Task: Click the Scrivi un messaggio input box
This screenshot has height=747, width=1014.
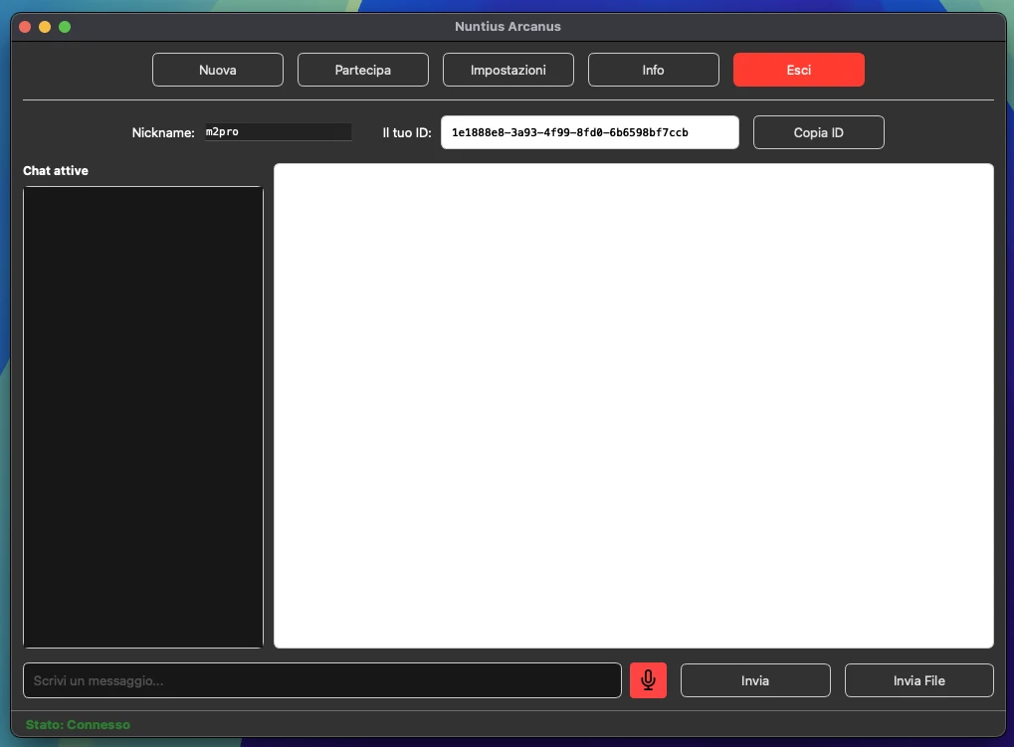Action: tap(322, 680)
